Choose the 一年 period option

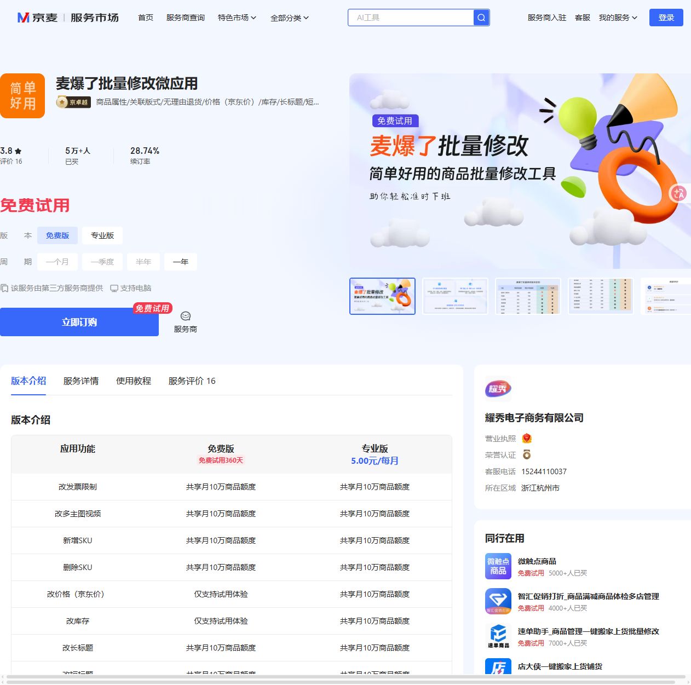[x=181, y=262]
